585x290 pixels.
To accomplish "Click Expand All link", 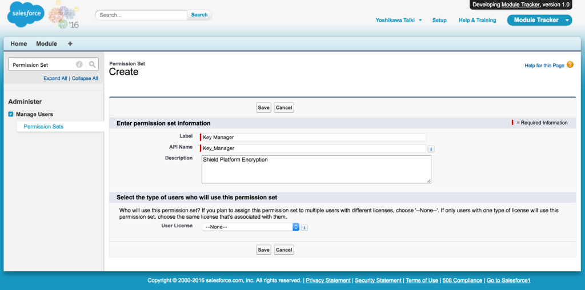I will pos(55,78).
